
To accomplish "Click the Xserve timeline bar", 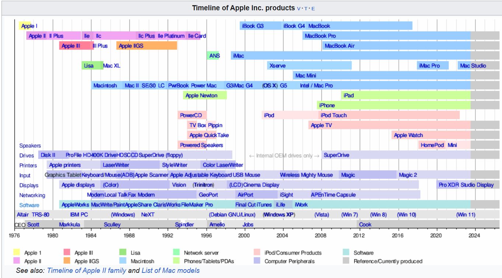I will [x=278, y=66].
